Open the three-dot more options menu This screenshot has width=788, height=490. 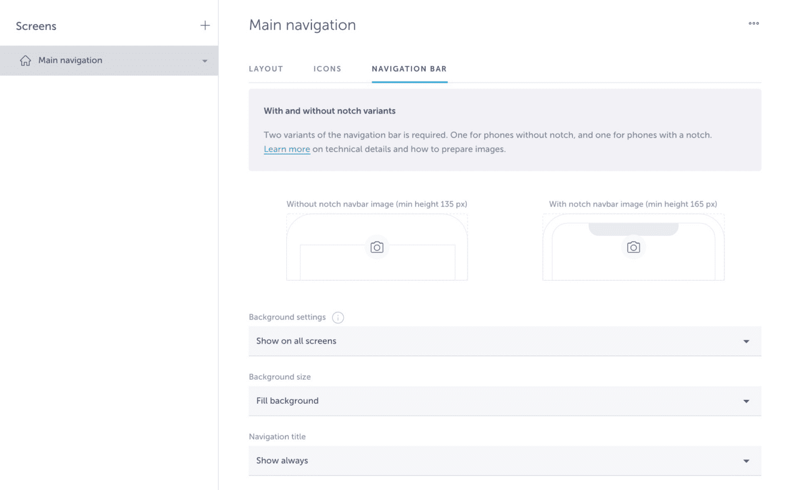754,23
